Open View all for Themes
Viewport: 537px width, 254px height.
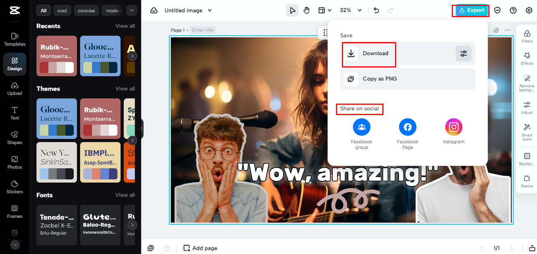pos(125,89)
